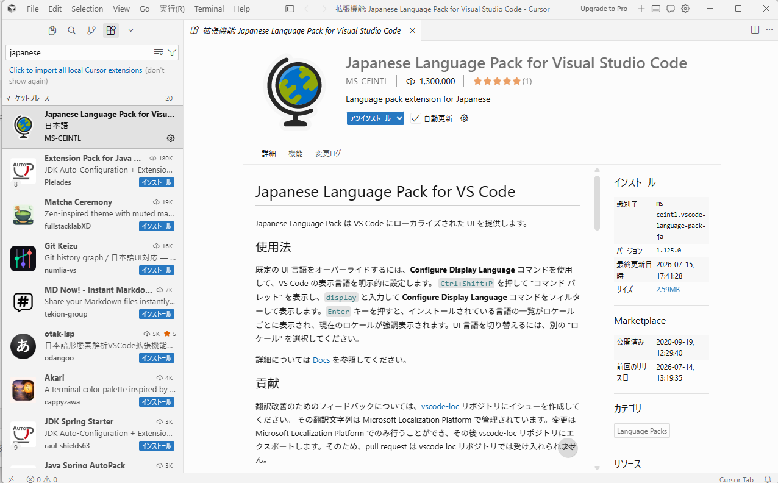The image size is (778, 483).
Task: Open the Docs link in readme
Action: (321, 360)
